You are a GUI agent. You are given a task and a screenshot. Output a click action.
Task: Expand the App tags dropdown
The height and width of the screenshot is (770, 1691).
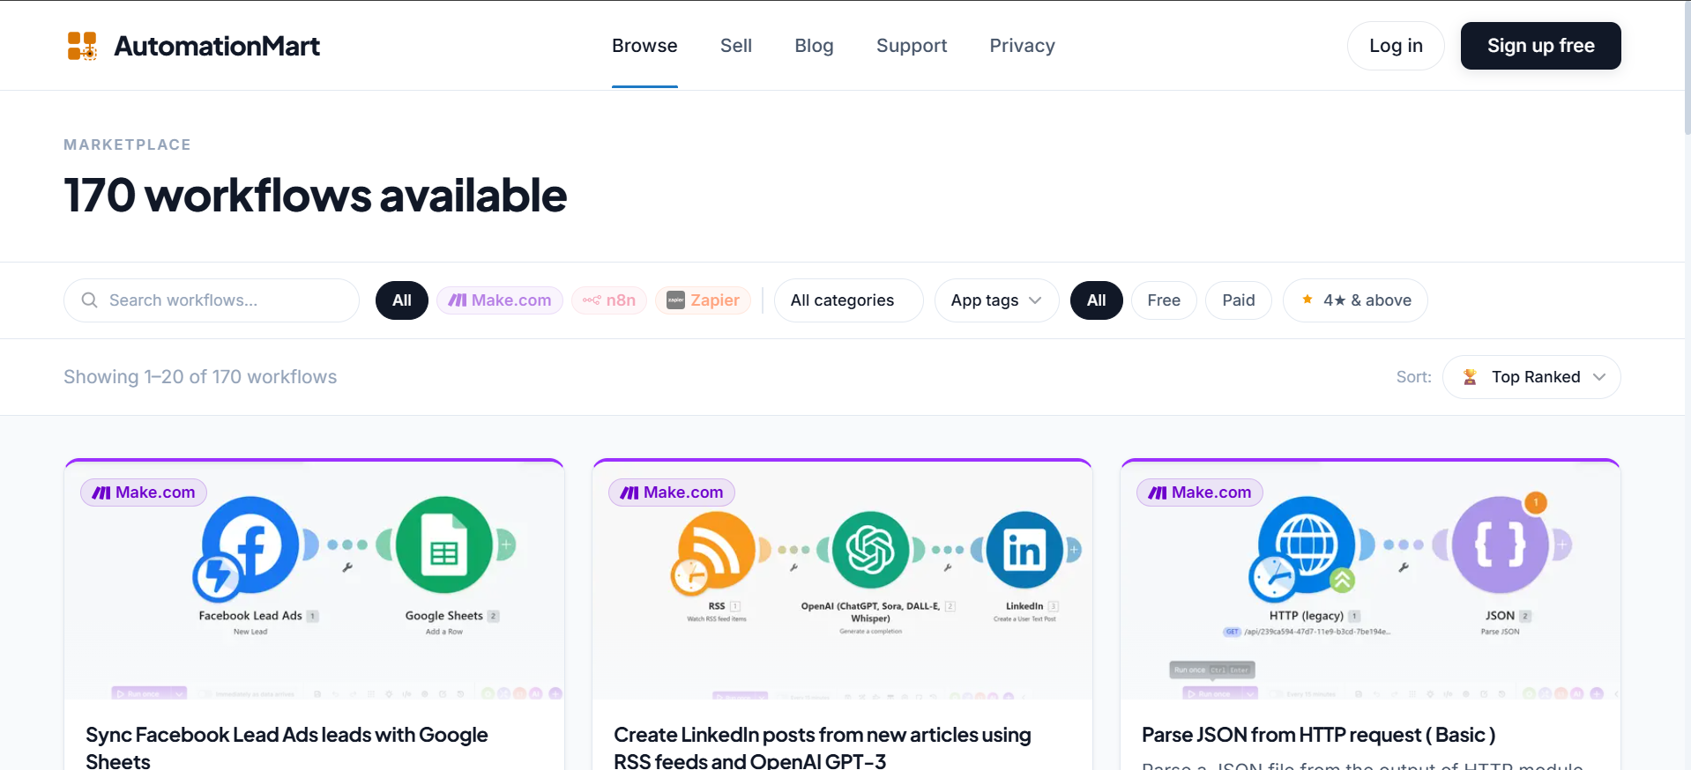997,300
